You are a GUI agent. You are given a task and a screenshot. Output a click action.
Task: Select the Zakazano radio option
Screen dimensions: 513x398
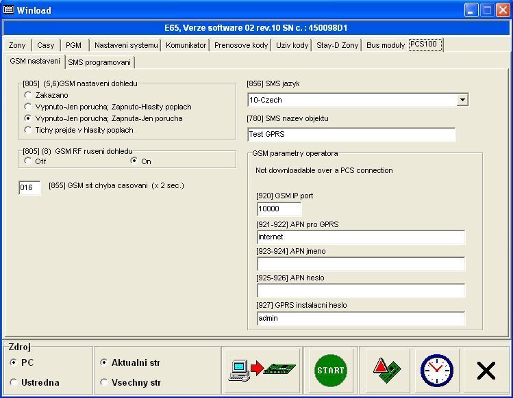tap(28, 95)
